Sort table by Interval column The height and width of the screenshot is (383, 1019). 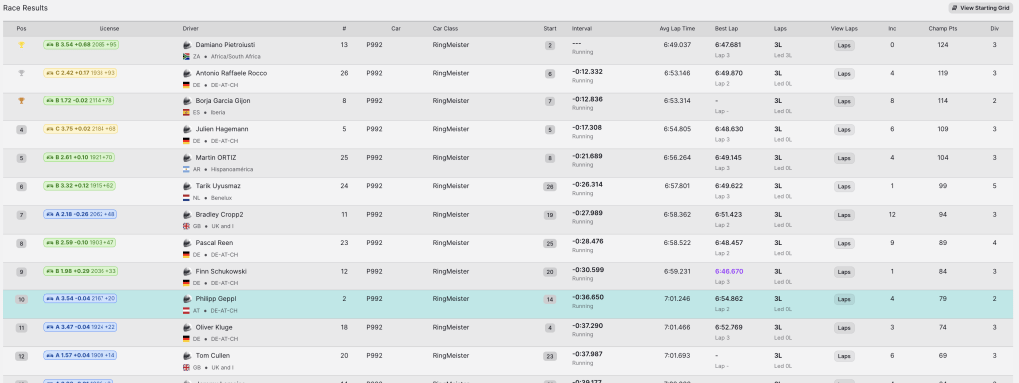pos(581,29)
